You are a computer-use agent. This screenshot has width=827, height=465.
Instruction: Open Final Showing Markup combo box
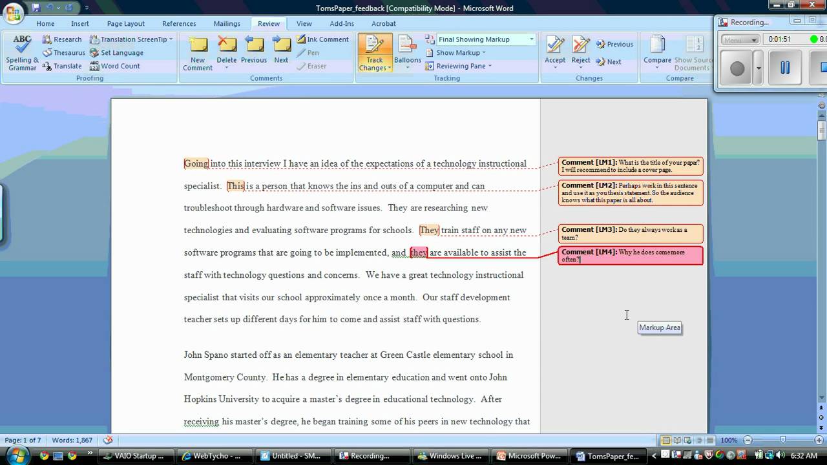click(486, 39)
